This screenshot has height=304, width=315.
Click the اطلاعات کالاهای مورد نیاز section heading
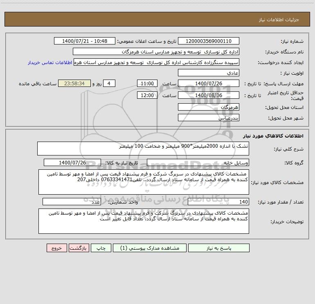pos(273,136)
